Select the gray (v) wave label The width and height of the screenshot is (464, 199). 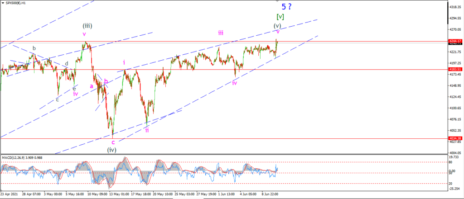pos(277,25)
